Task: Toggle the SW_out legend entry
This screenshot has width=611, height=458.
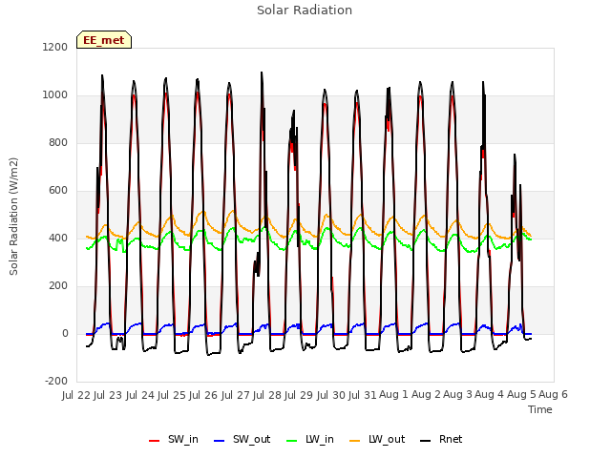Action: [x=242, y=439]
